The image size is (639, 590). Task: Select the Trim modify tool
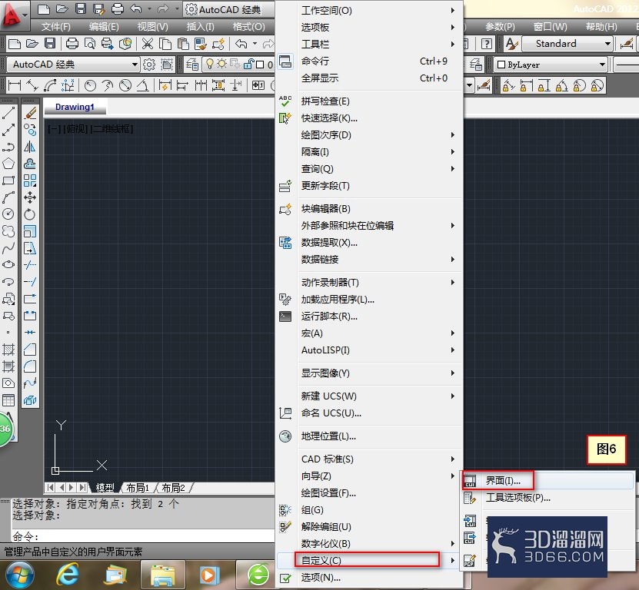[30, 265]
